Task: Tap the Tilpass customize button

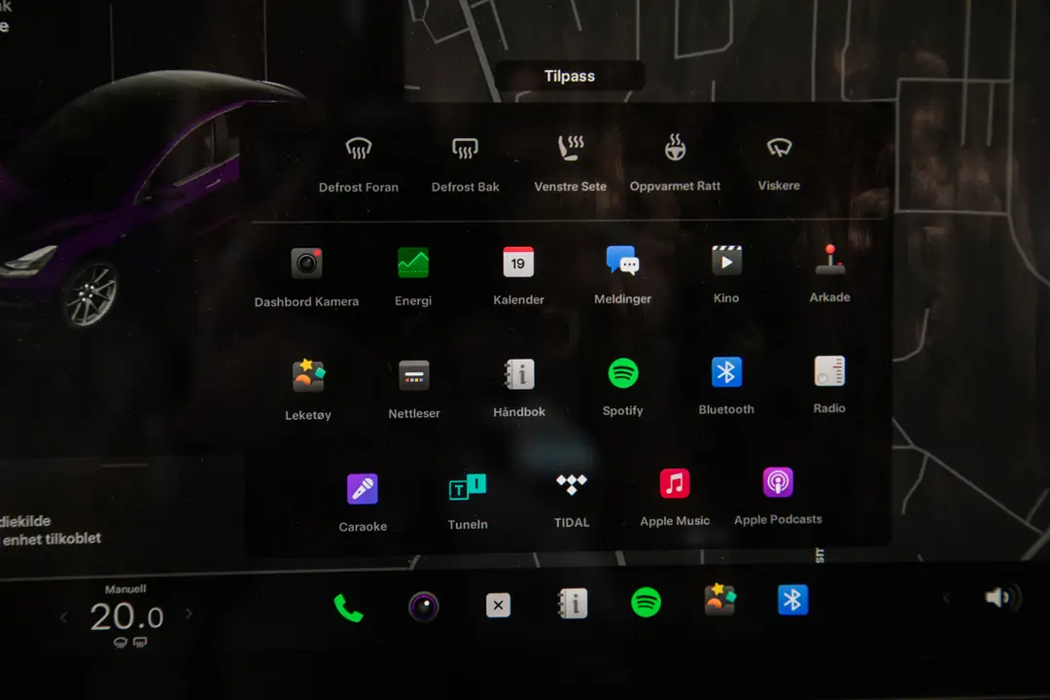Action: point(570,76)
